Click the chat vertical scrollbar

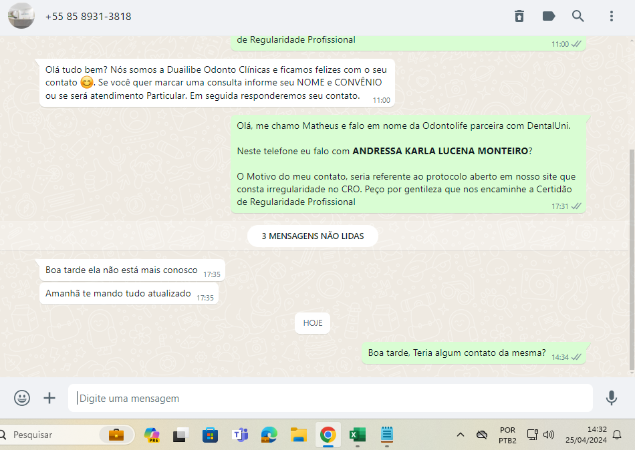click(632, 259)
